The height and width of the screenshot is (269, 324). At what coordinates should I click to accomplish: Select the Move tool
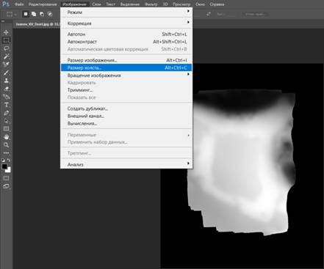6,32
